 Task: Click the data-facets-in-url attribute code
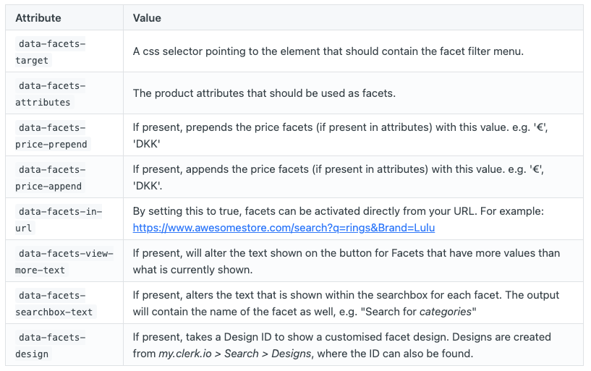[x=59, y=220]
